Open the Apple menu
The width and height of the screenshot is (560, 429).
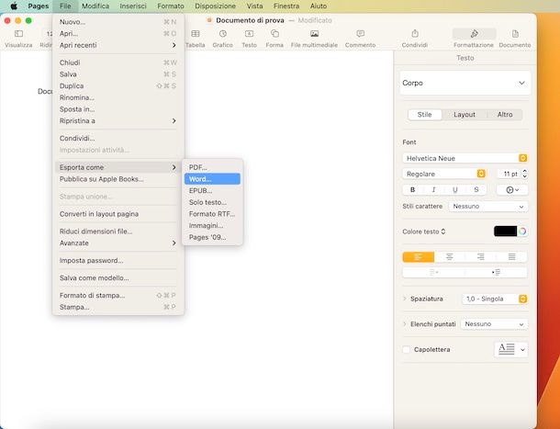[x=14, y=6]
